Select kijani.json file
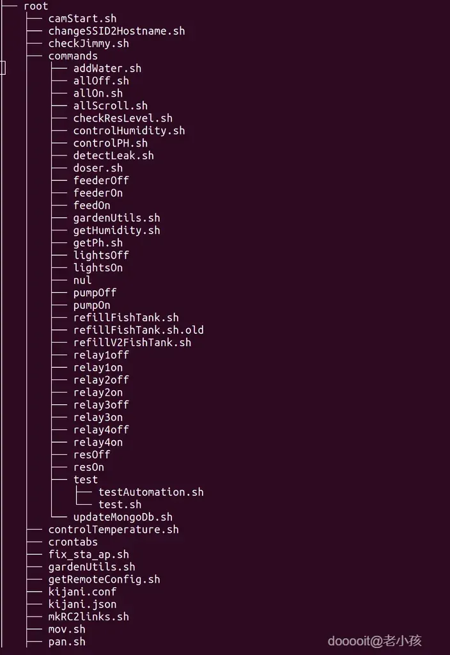The image size is (450, 655). click(x=82, y=604)
